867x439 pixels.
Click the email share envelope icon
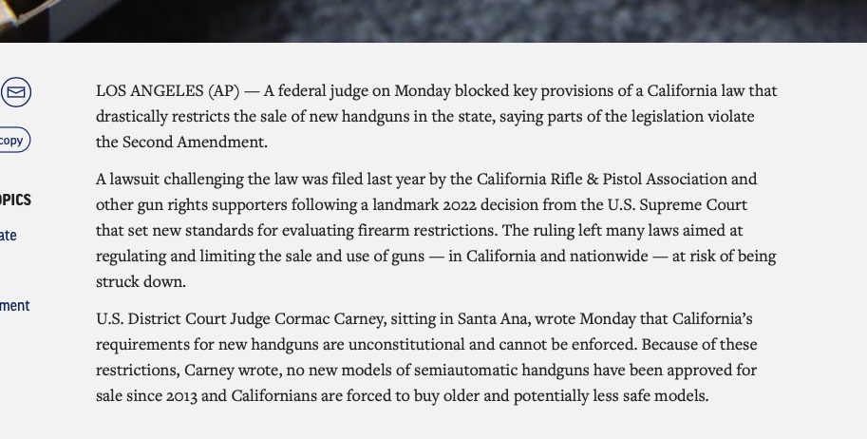[16, 92]
